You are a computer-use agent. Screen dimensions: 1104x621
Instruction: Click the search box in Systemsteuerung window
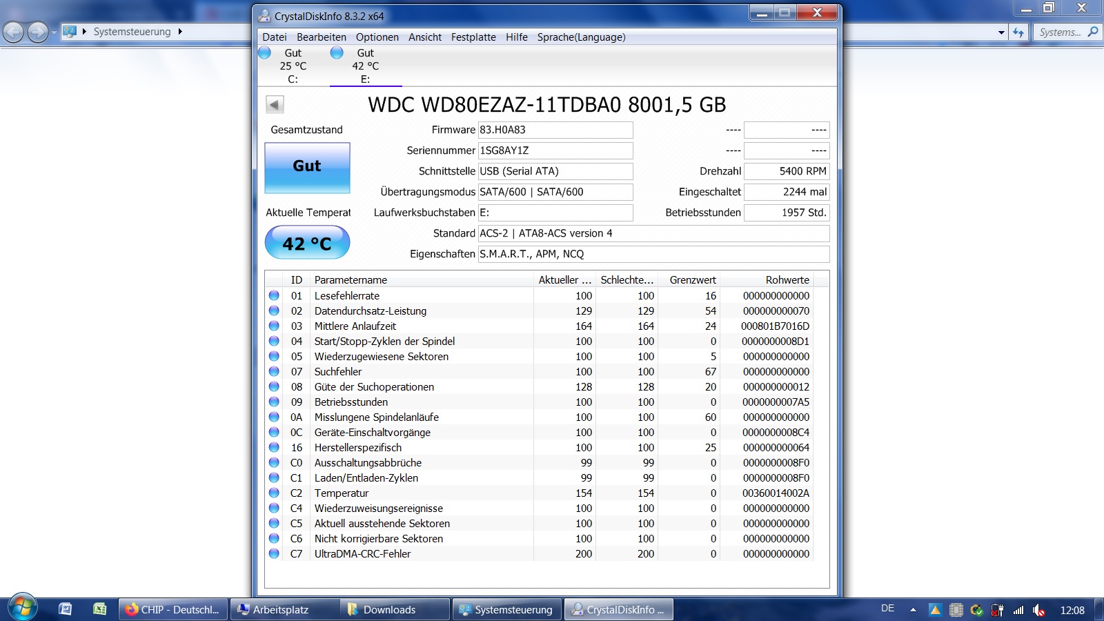point(1067,32)
